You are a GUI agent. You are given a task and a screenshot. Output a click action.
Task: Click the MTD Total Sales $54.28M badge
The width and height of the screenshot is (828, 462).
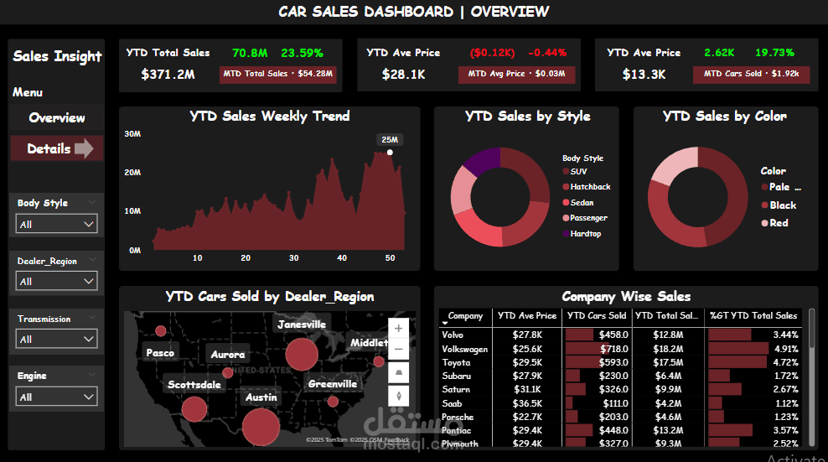(277, 74)
